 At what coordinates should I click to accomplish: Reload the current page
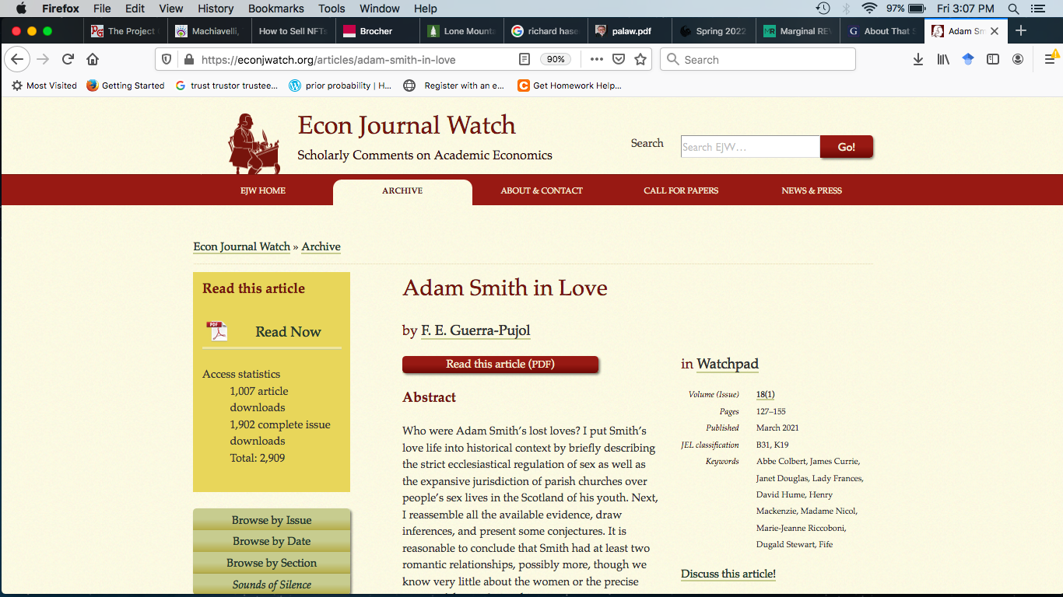pyautogui.click(x=68, y=60)
